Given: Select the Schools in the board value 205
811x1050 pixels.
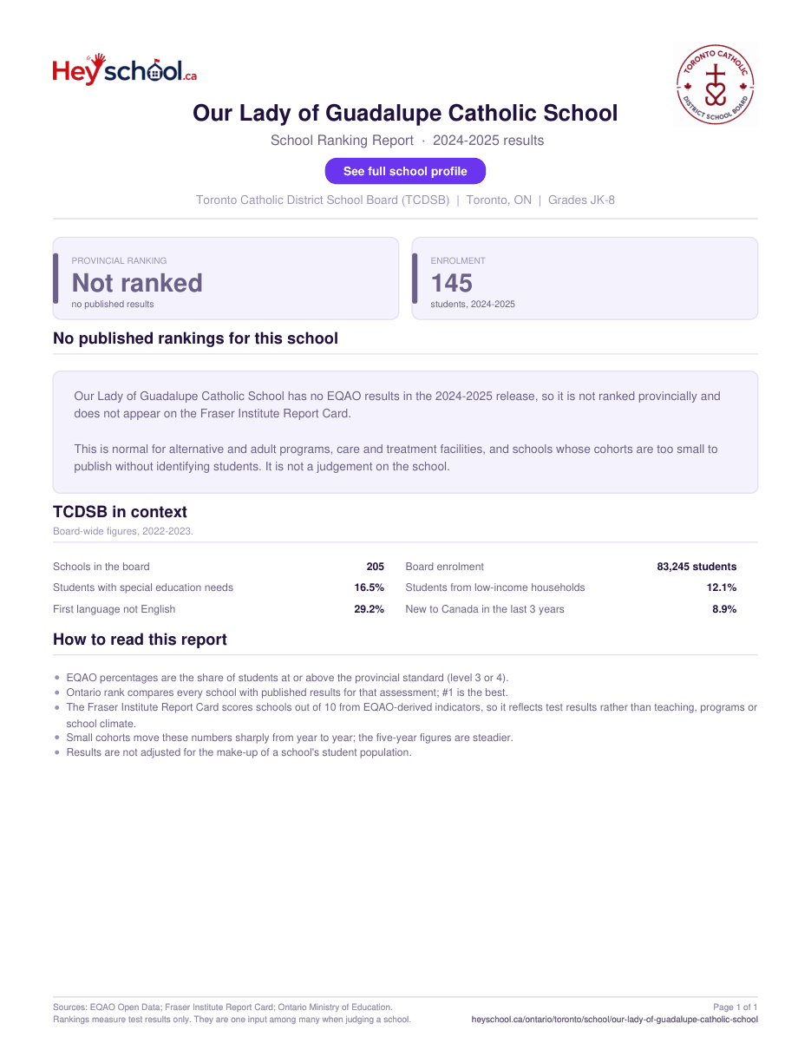Looking at the screenshot, I should coord(375,567).
